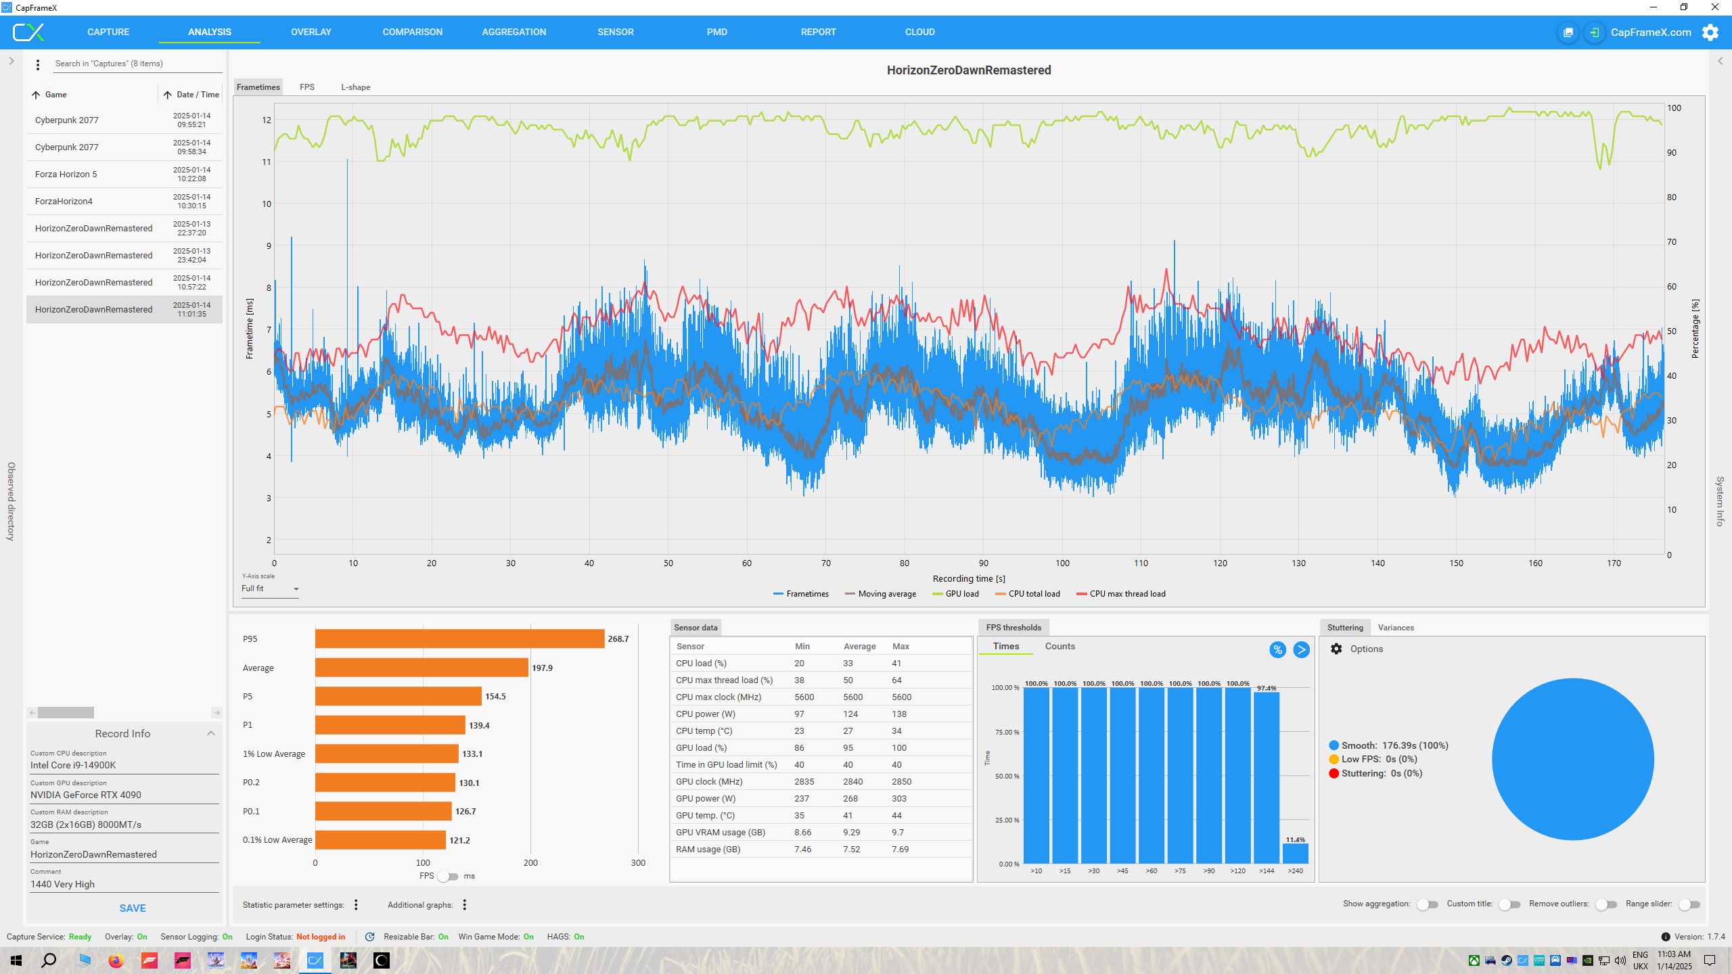Collapse the Record Info panel
This screenshot has height=974, width=1732.
[x=211, y=733]
